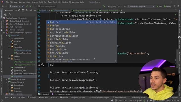The height and width of the screenshot is (102, 181).
Task: Open the NuGet tool window
Action: click(54, 97)
